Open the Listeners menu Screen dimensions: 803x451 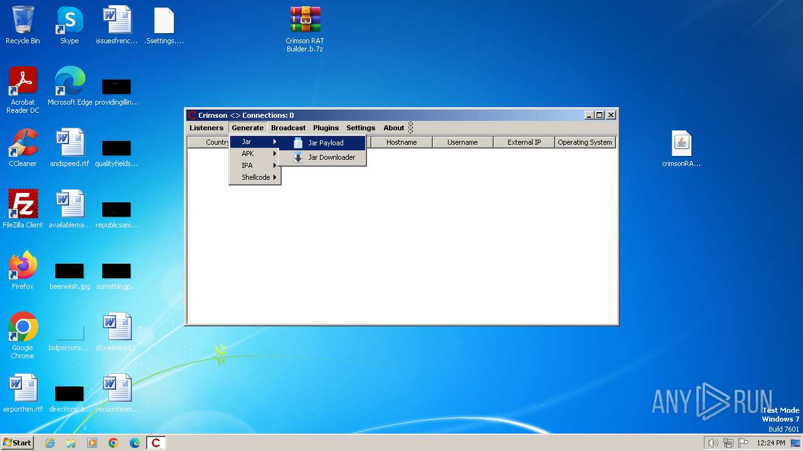206,128
